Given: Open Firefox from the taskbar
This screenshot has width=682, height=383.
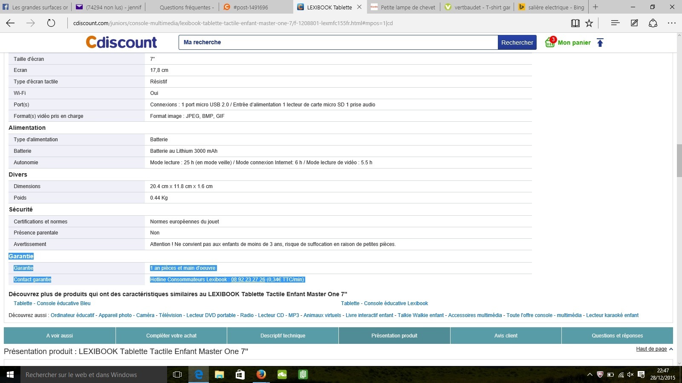Looking at the screenshot, I should 261,374.
